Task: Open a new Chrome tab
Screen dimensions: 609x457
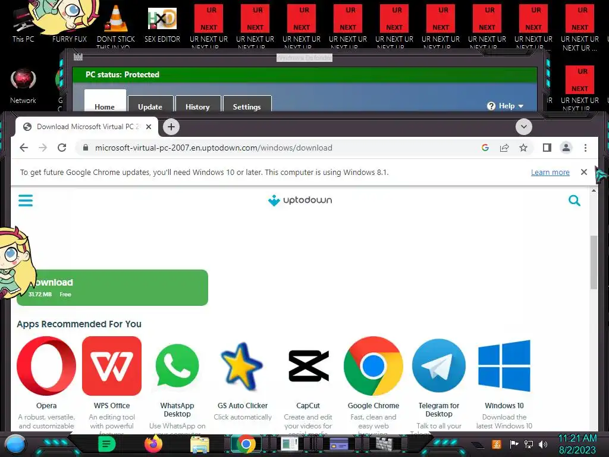Action: coord(171,127)
